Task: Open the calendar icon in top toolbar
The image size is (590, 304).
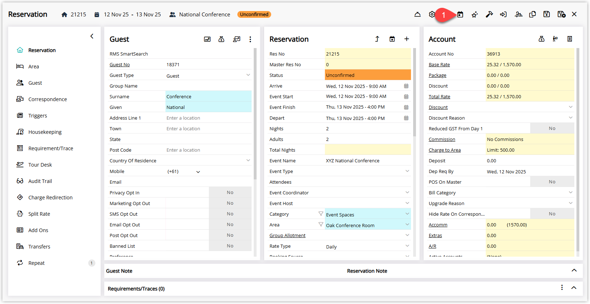Action: [x=460, y=14]
